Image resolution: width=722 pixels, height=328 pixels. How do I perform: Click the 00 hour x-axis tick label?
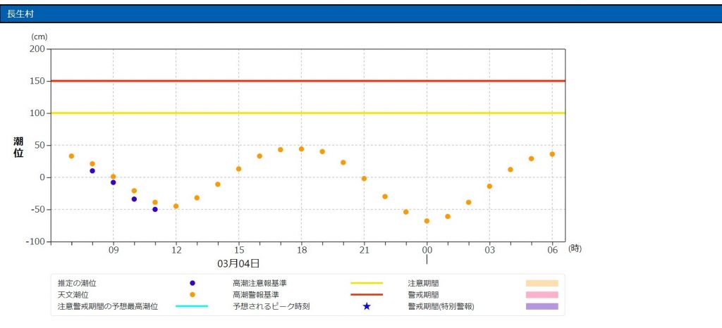click(x=427, y=250)
